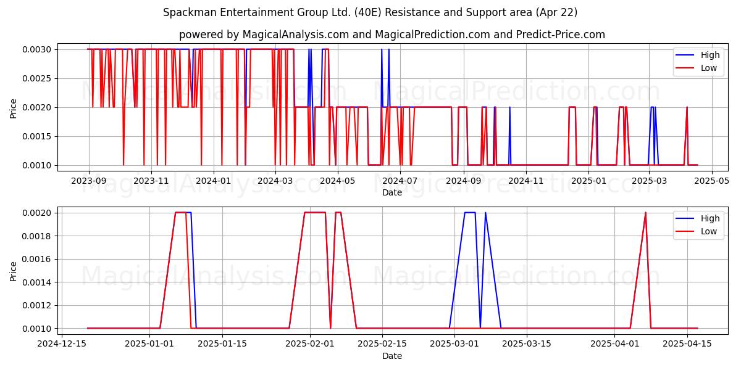This screenshot has height=370, width=741.
Task: Click the red Low line swatch in upper legend
Action: [686, 68]
